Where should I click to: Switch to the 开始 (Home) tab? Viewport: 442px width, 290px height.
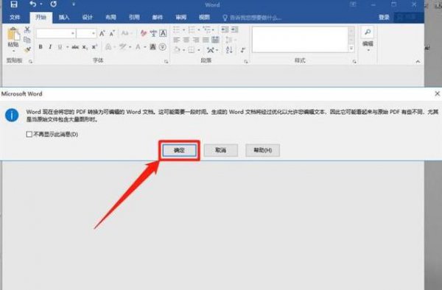[41, 18]
